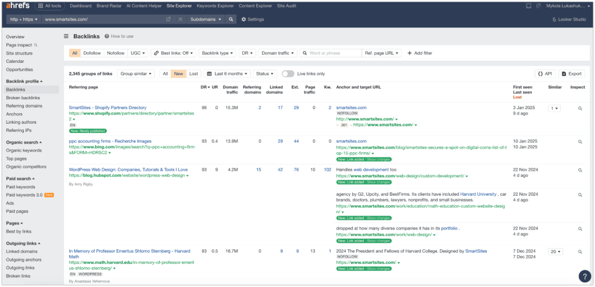Click the monitor icon in top bar
Image resolution: width=595 pixels, height=287 pixels.
(x=529, y=6)
